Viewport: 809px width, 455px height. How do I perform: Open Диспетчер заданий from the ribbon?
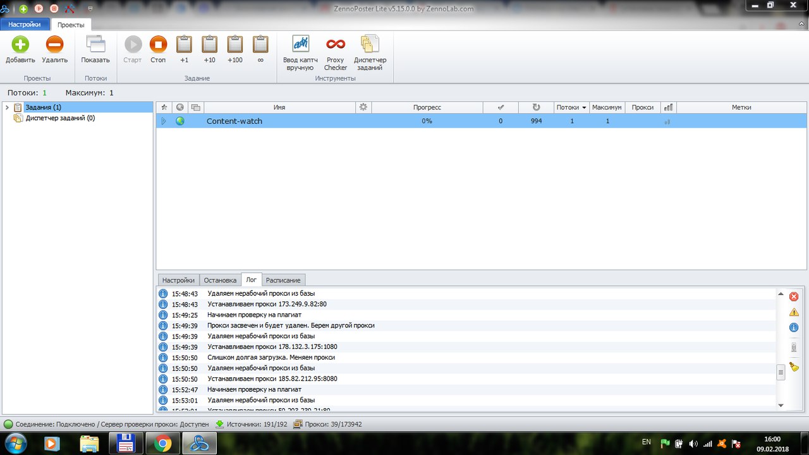(x=370, y=53)
